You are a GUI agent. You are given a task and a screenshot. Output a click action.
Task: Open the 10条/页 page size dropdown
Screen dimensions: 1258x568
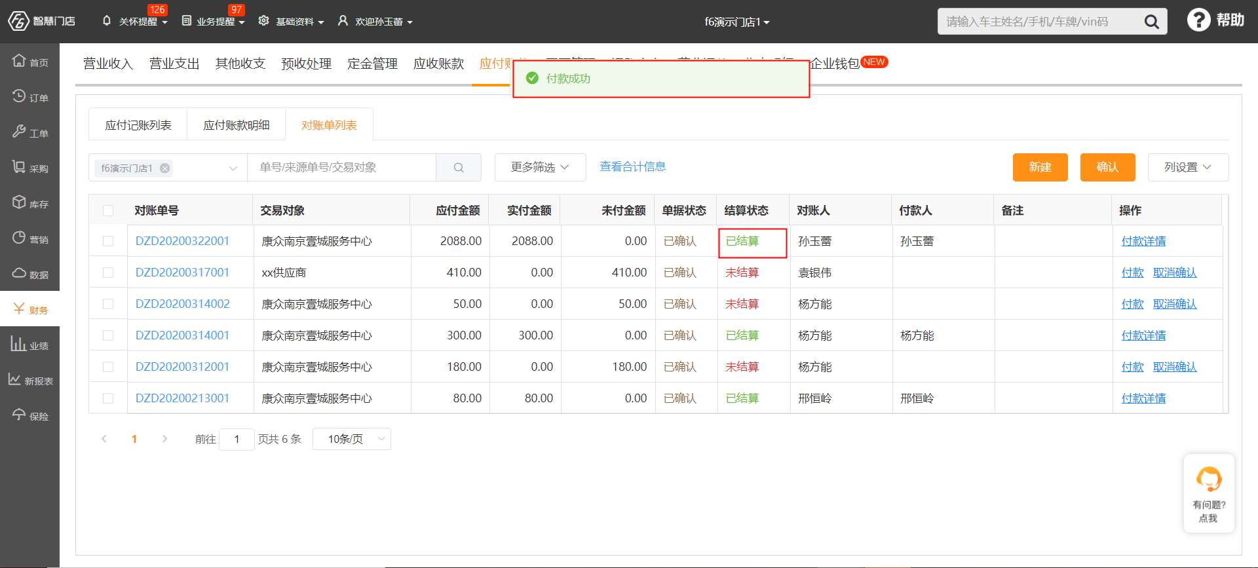pyautogui.click(x=352, y=439)
